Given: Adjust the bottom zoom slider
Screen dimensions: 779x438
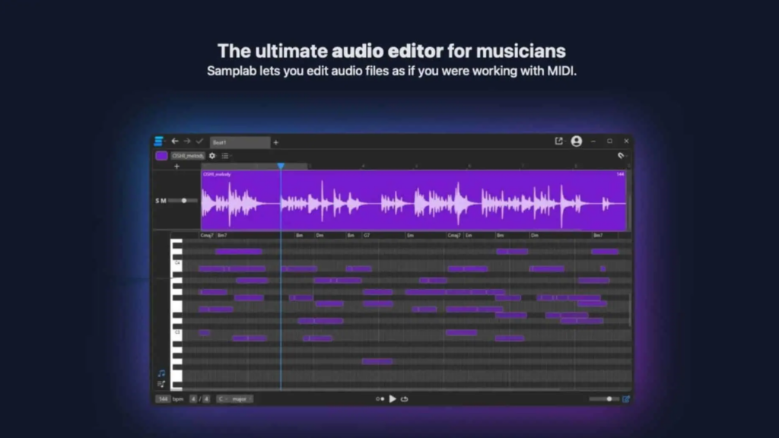Looking at the screenshot, I should click(x=603, y=398).
